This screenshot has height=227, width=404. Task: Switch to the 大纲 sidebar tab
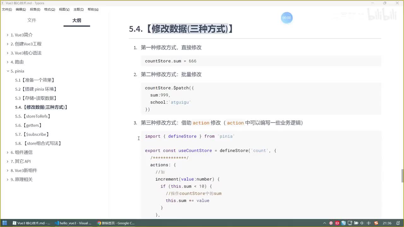77,20
